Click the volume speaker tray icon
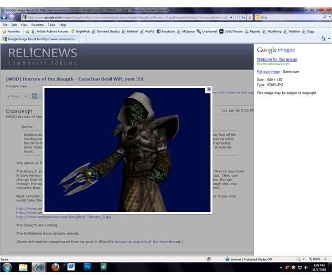The height and width of the screenshot is (275, 332). point(306,268)
